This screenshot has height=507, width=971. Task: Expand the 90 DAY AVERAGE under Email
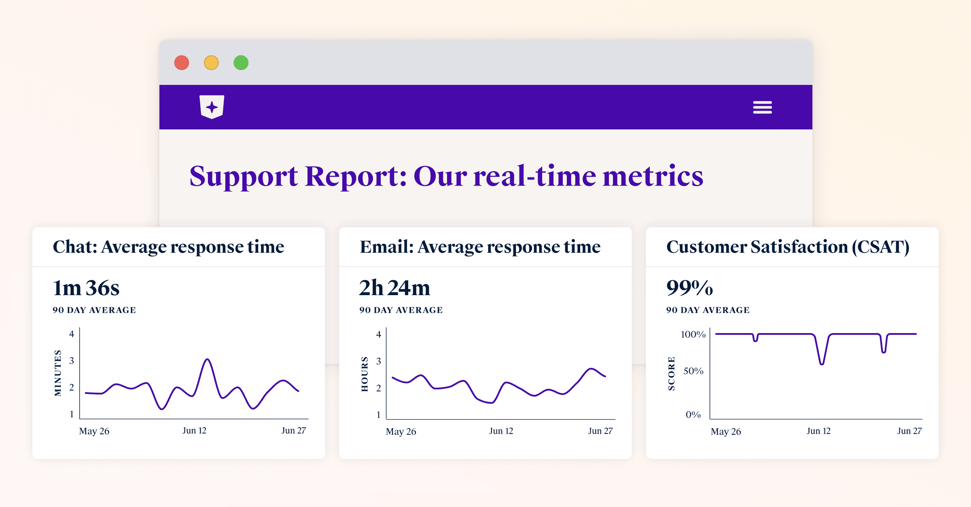[401, 310]
